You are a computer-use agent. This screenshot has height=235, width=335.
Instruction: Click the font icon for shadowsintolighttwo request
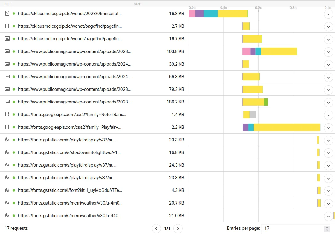click(x=7, y=152)
